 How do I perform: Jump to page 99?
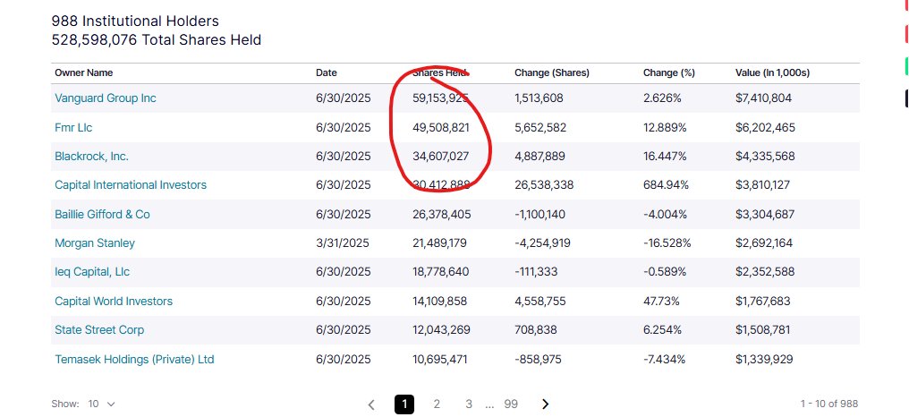511,404
